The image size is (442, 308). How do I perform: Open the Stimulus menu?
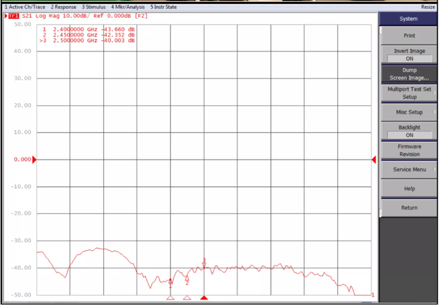(x=93, y=7)
